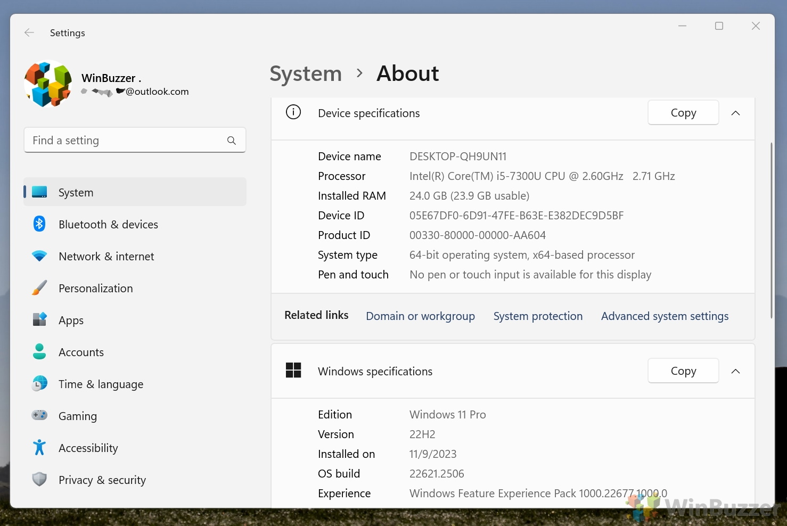This screenshot has height=526, width=787.
Task: Click the Bluetooth icon in sidebar
Action: click(39, 224)
